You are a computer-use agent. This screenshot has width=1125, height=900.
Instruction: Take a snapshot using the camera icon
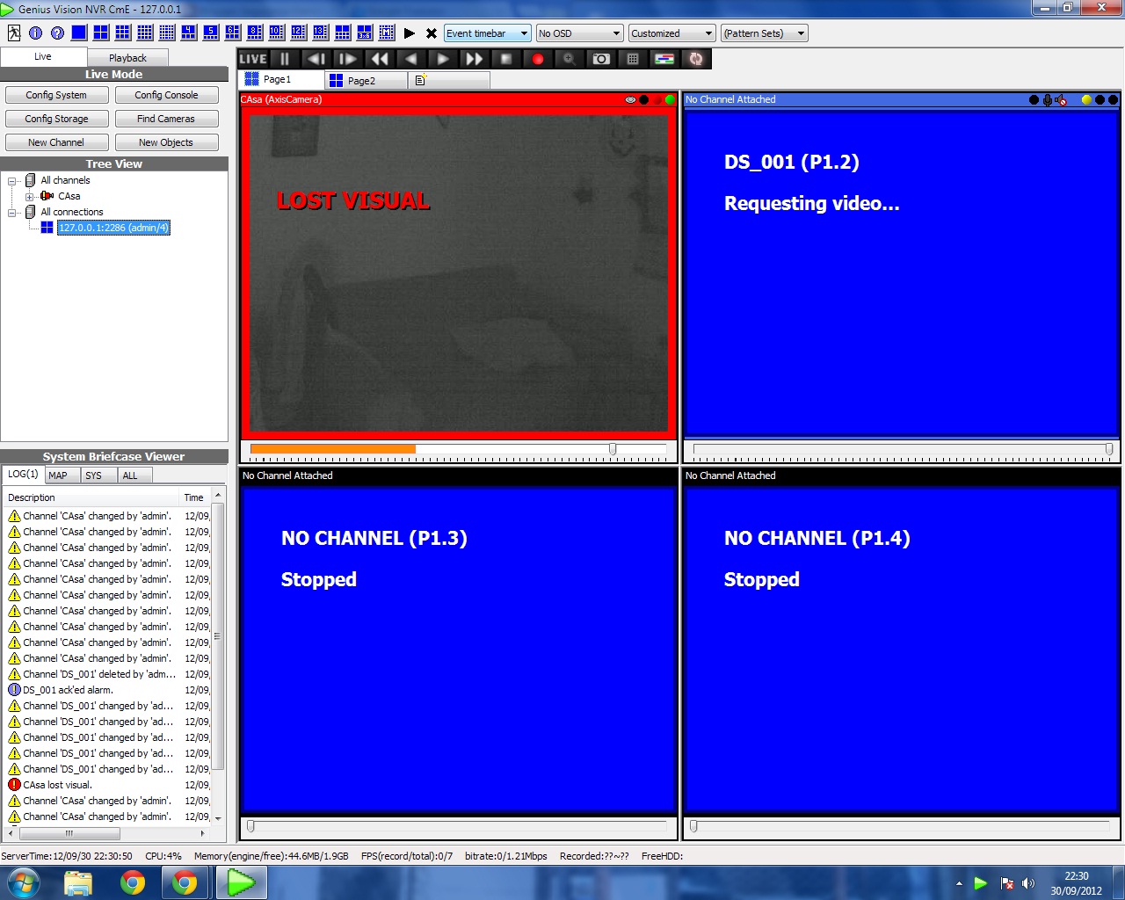600,59
